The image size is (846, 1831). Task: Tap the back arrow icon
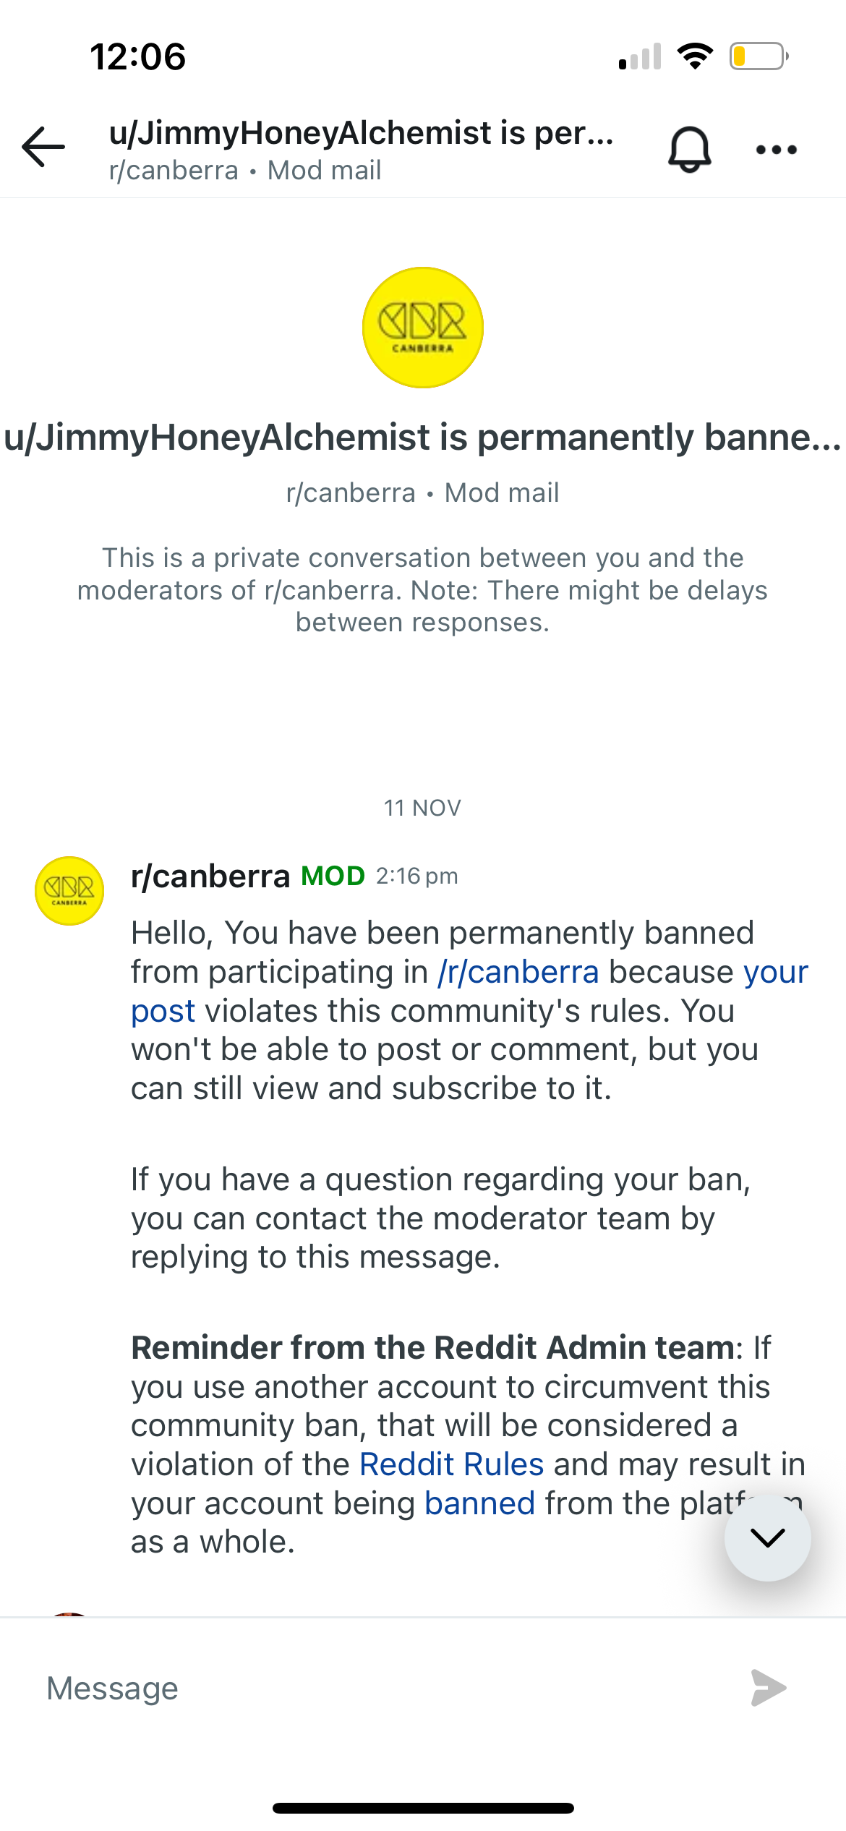pos(43,147)
